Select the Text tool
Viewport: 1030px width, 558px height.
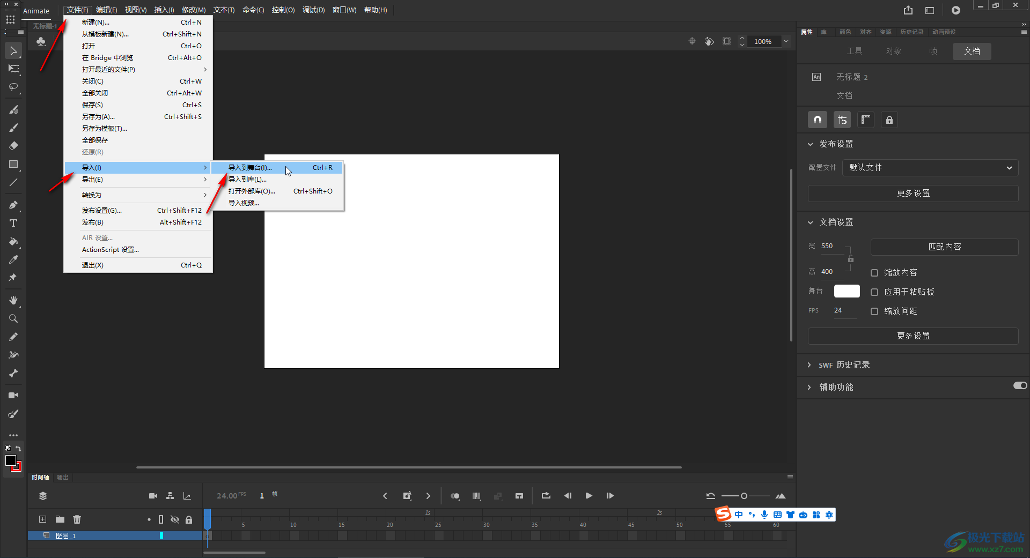point(13,223)
